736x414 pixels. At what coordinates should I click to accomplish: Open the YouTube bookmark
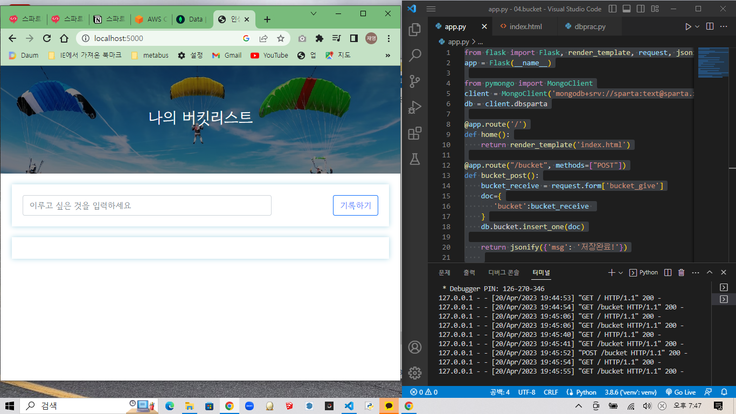269,55
